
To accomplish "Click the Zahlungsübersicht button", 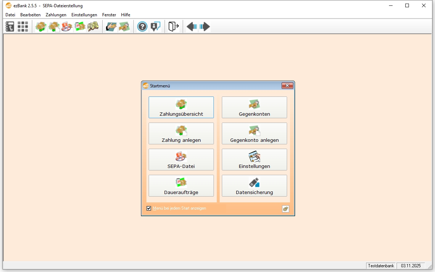I will point(181,107).
